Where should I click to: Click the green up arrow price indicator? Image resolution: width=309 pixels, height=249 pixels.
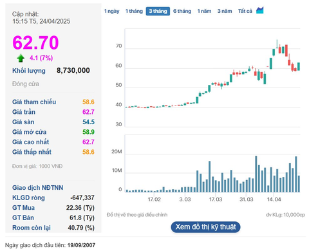[x=21, y=58]
